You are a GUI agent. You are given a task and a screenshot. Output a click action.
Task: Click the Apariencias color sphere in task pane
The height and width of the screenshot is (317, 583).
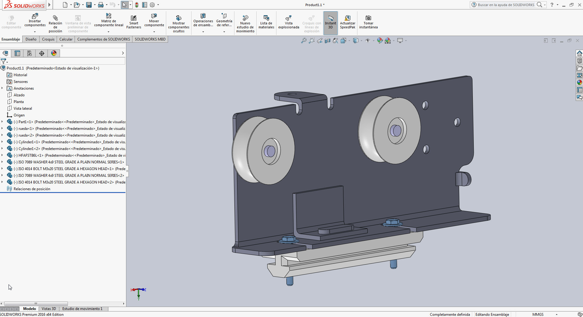[579, 82]
